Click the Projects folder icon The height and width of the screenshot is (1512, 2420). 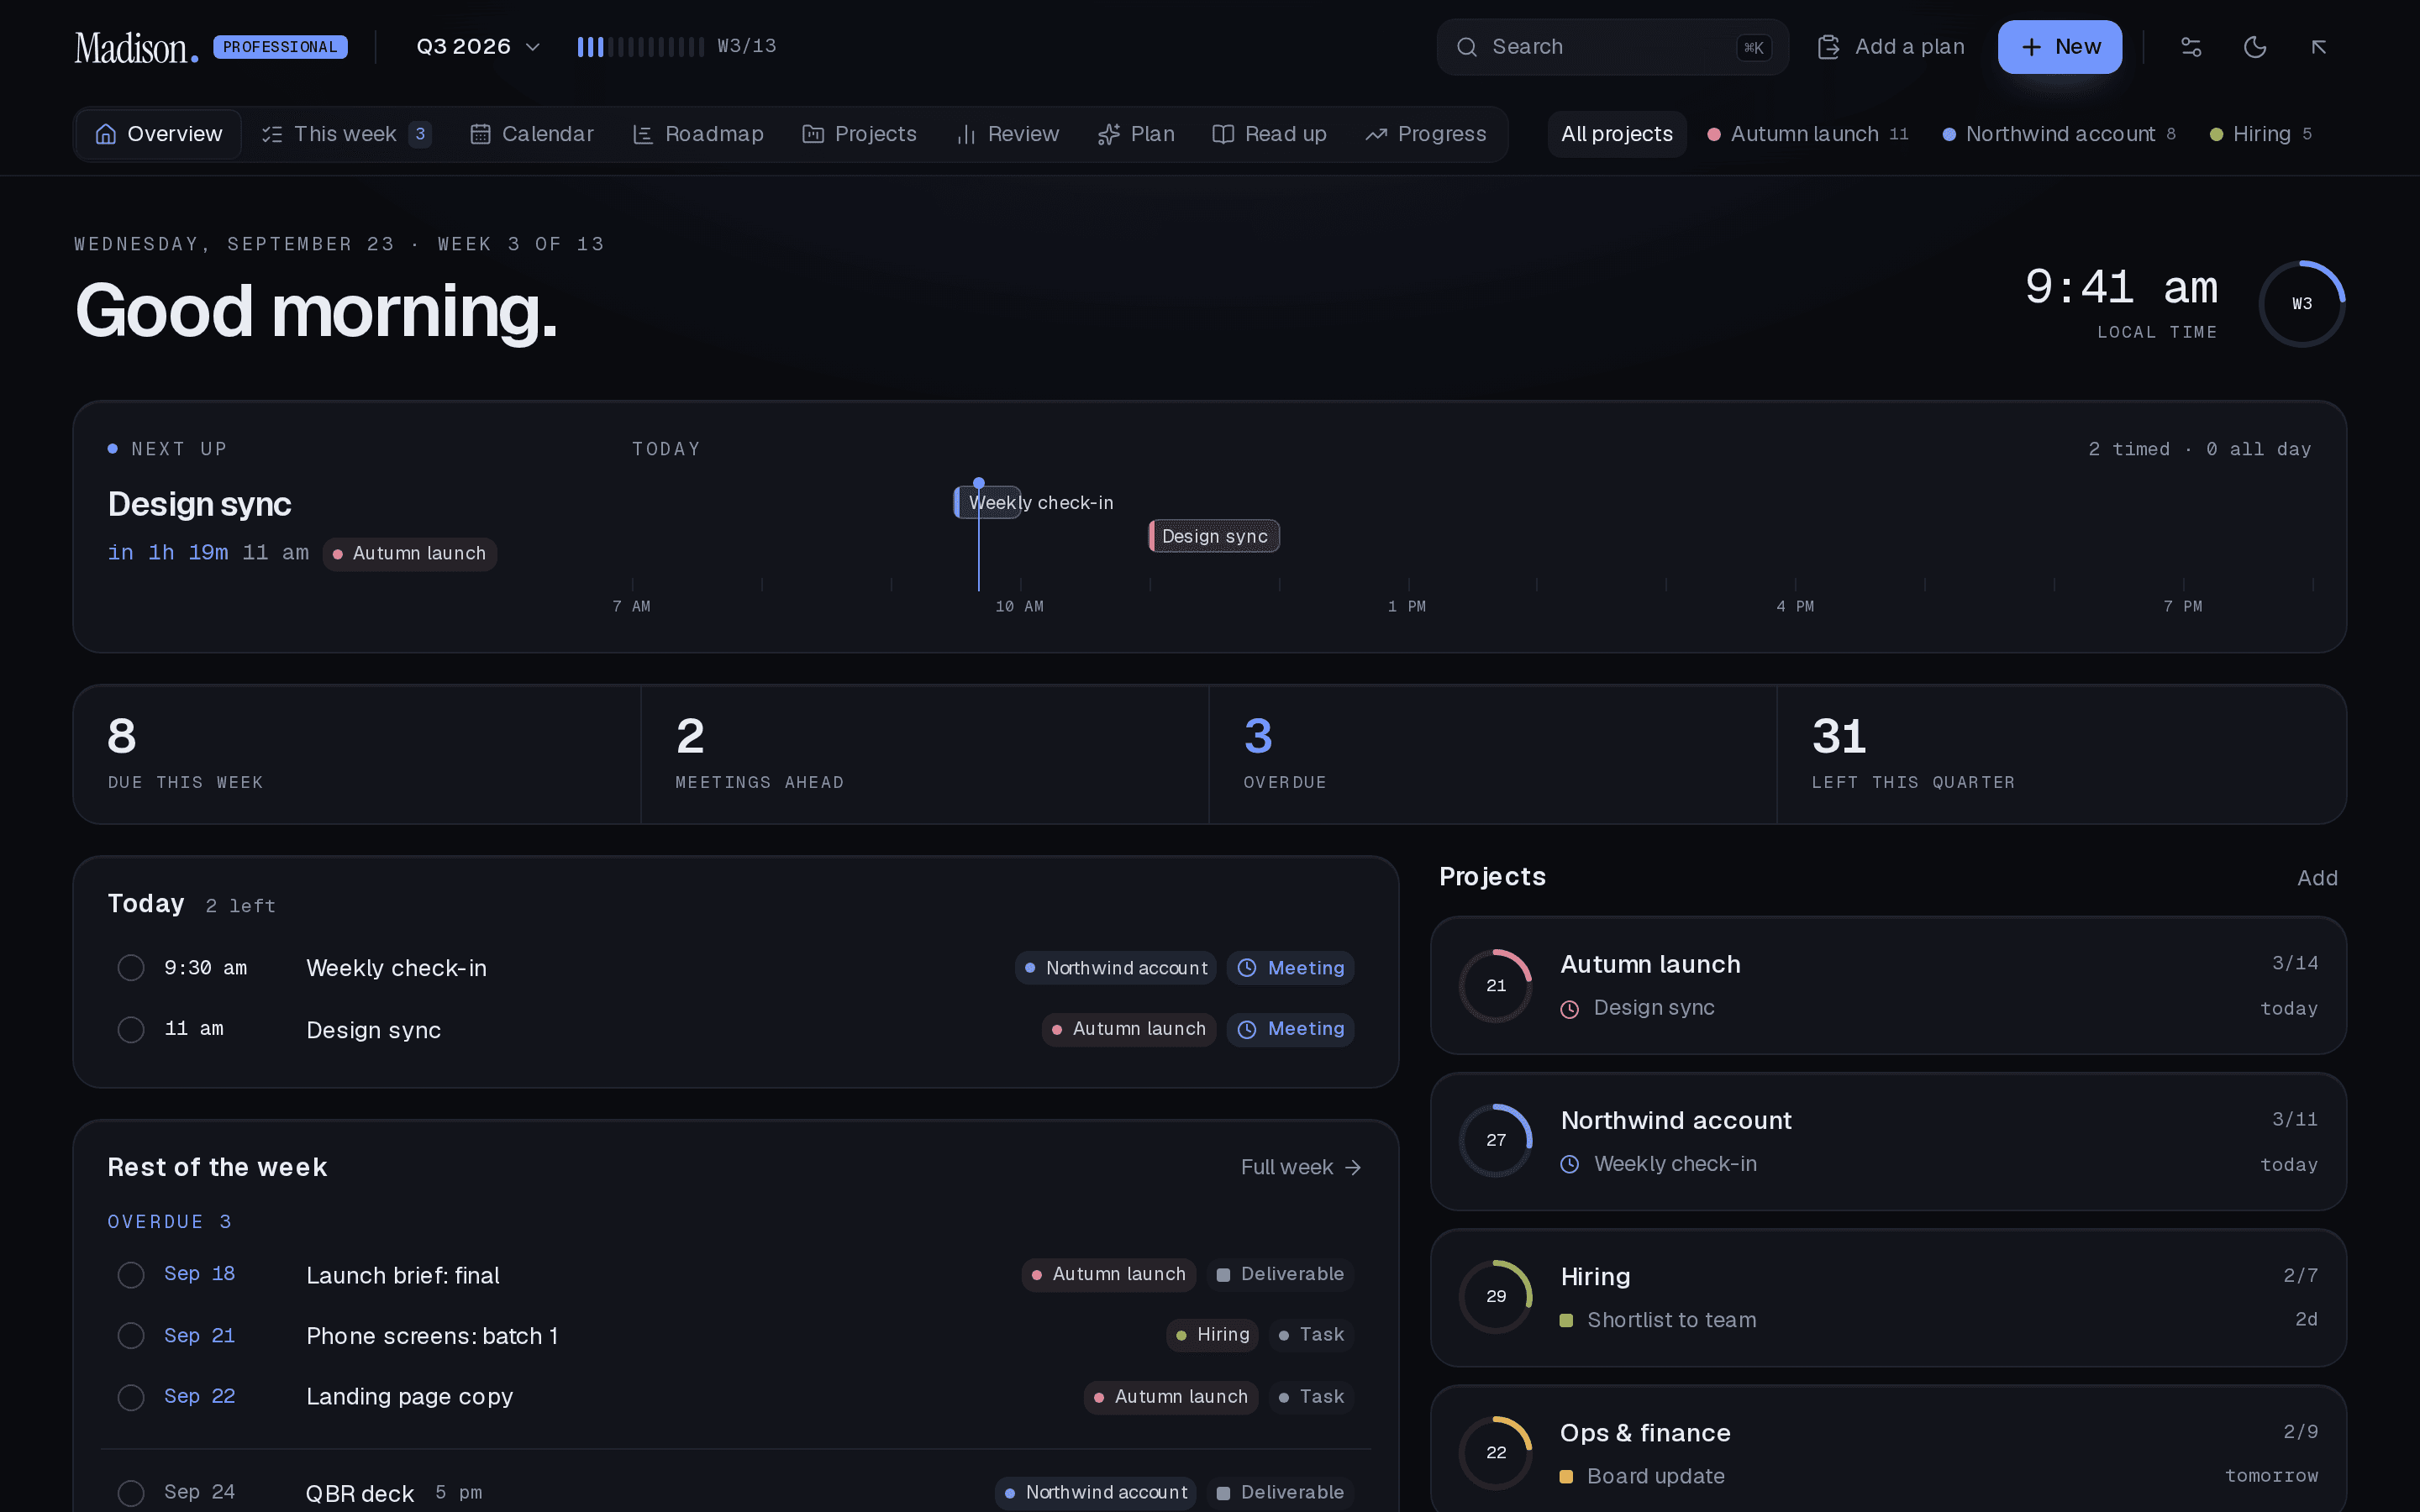pos(813,134)
